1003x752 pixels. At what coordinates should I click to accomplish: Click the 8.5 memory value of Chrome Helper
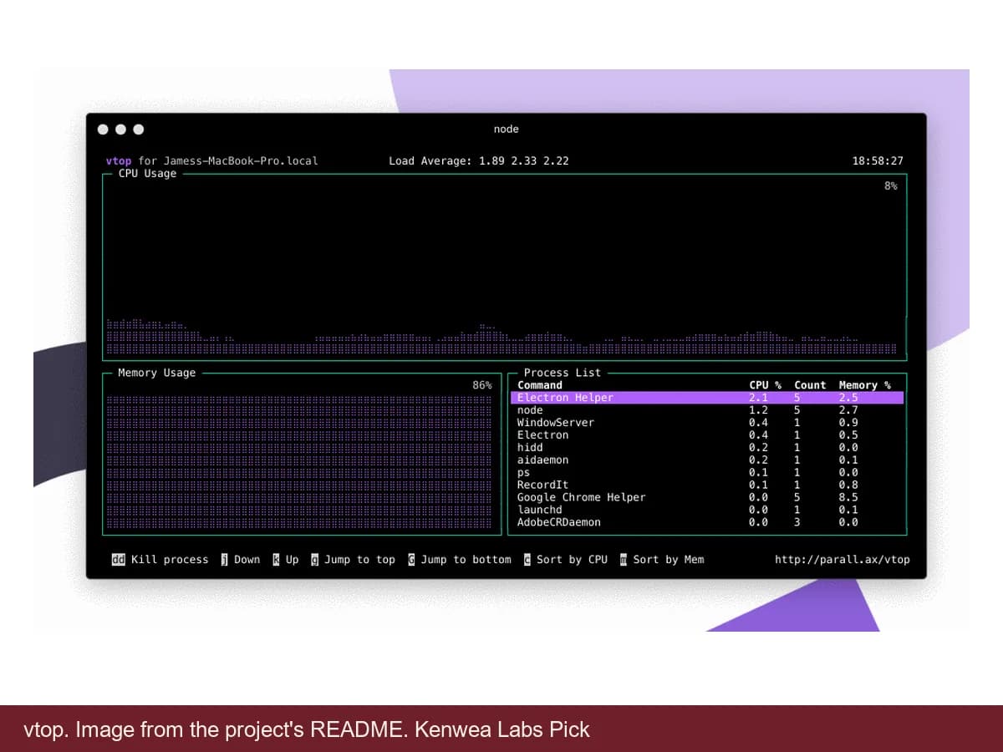(848, 497)
